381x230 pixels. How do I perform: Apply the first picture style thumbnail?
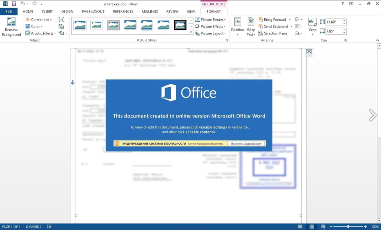pyautogui.click(x=80, y=25)
